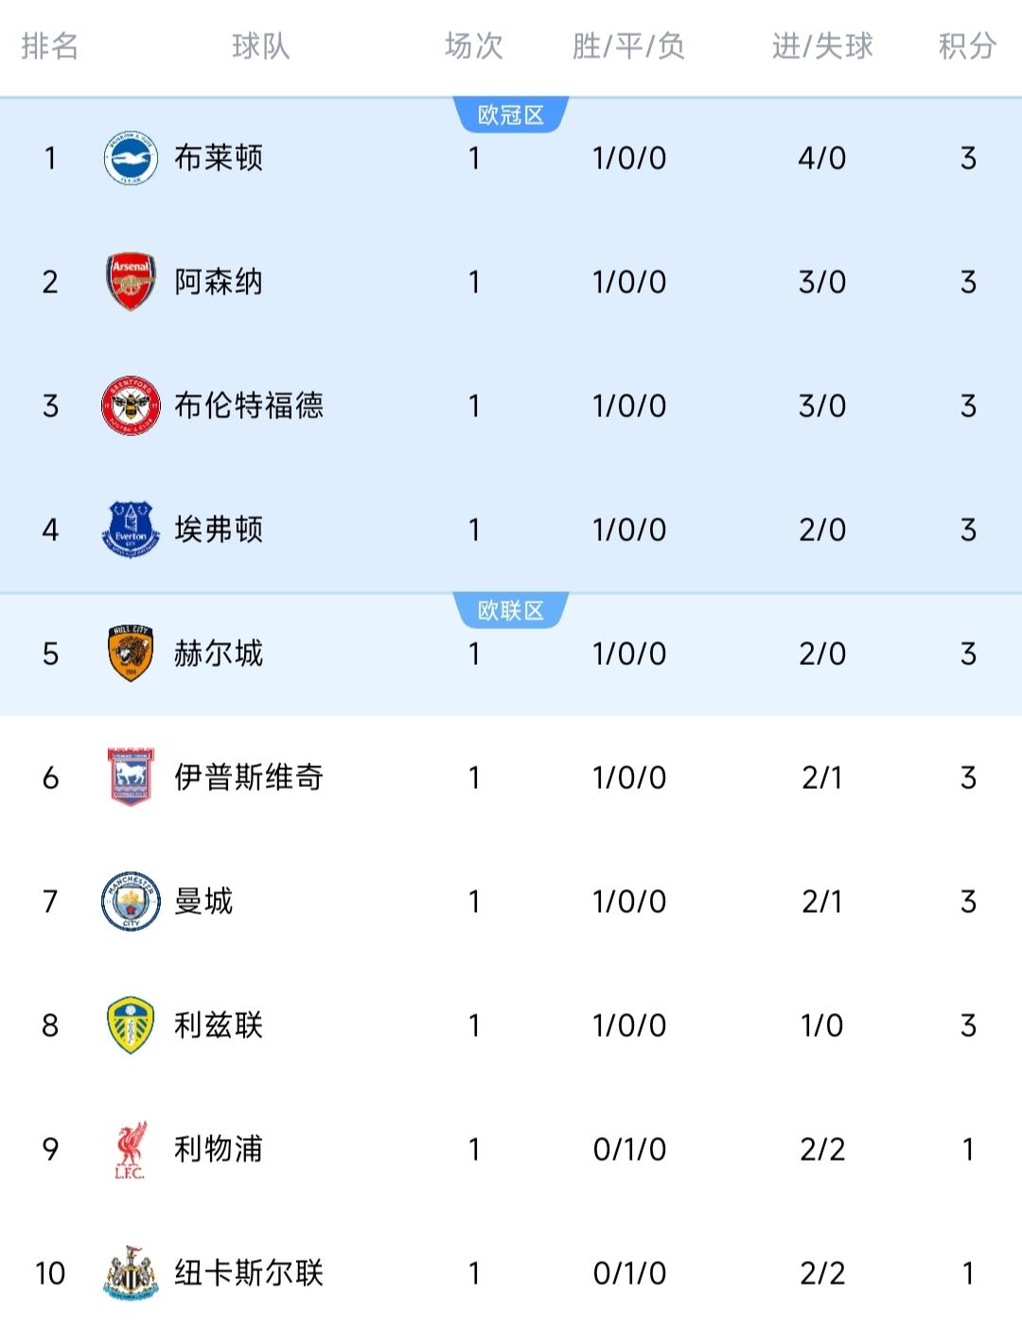
Task: Tap the 场次 column header
Action: pyautogui.click(x=474, y=45)
